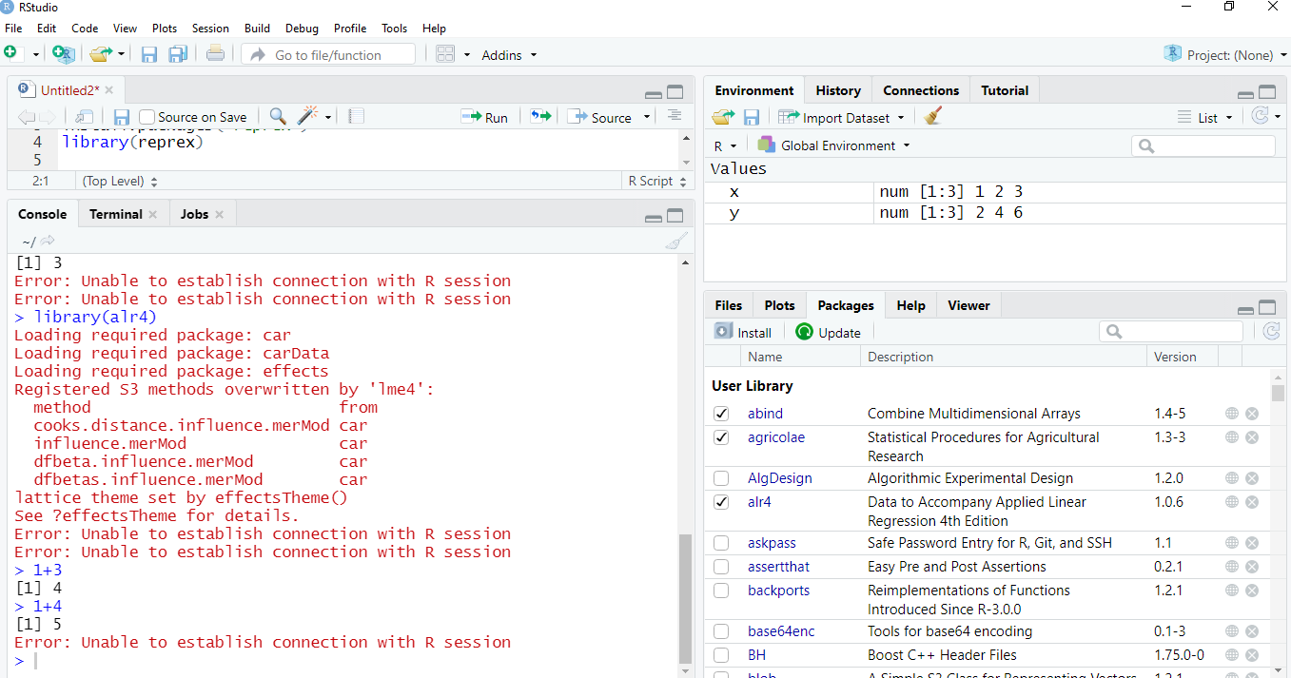This screenshot has width=1291, height=678.
Task: Load the assertthat package checkbox
Action: 721,567
